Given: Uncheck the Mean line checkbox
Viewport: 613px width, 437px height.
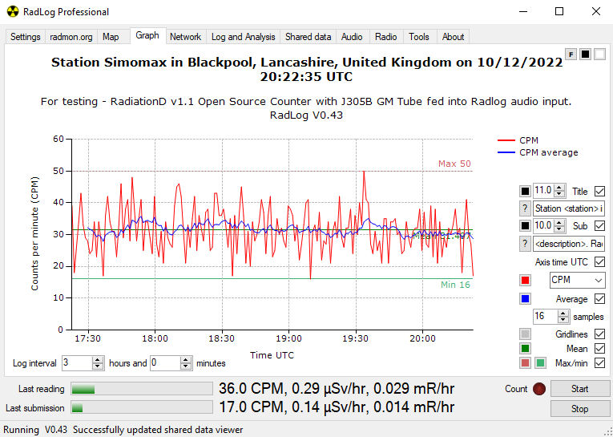Looking at the screenshot, I should click(599, 349).
